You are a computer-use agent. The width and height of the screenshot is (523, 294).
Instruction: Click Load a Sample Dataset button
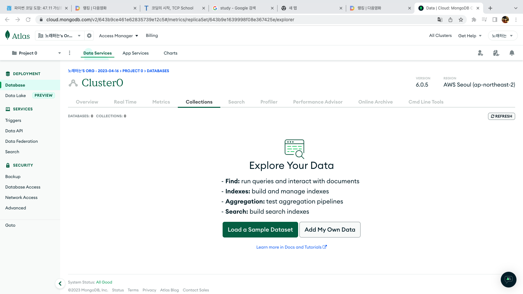(x=260, y=230)
